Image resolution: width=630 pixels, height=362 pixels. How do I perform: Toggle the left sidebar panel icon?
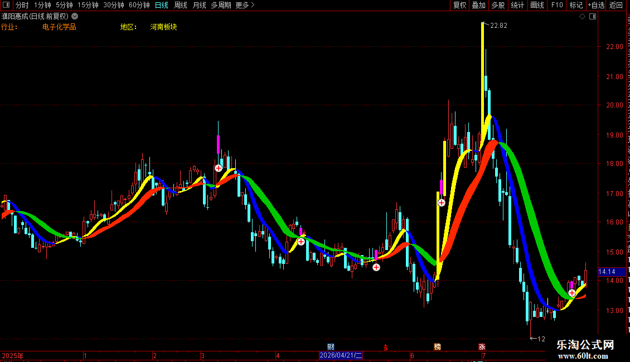(x=6, y=5)
